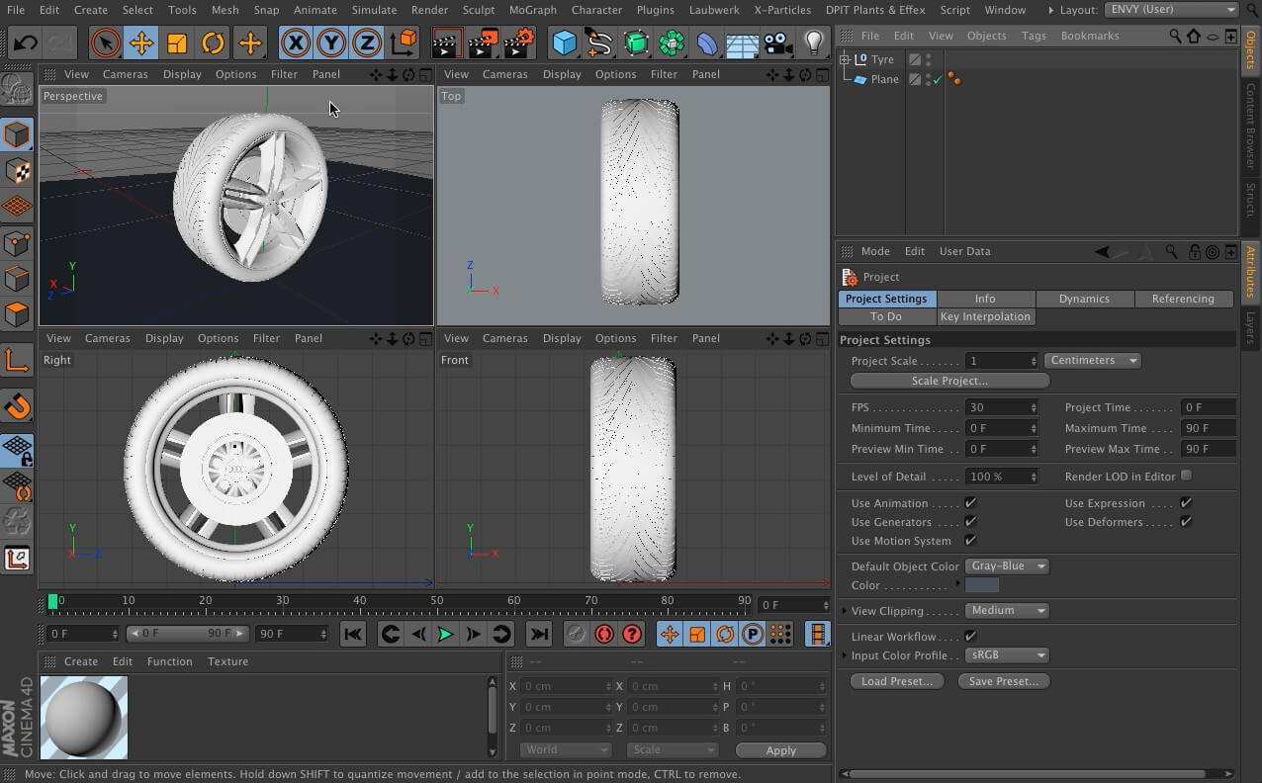Click the Save Preset button

(1003, 681)
